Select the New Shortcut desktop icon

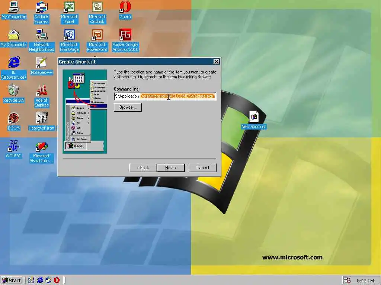tap(254, 120)
